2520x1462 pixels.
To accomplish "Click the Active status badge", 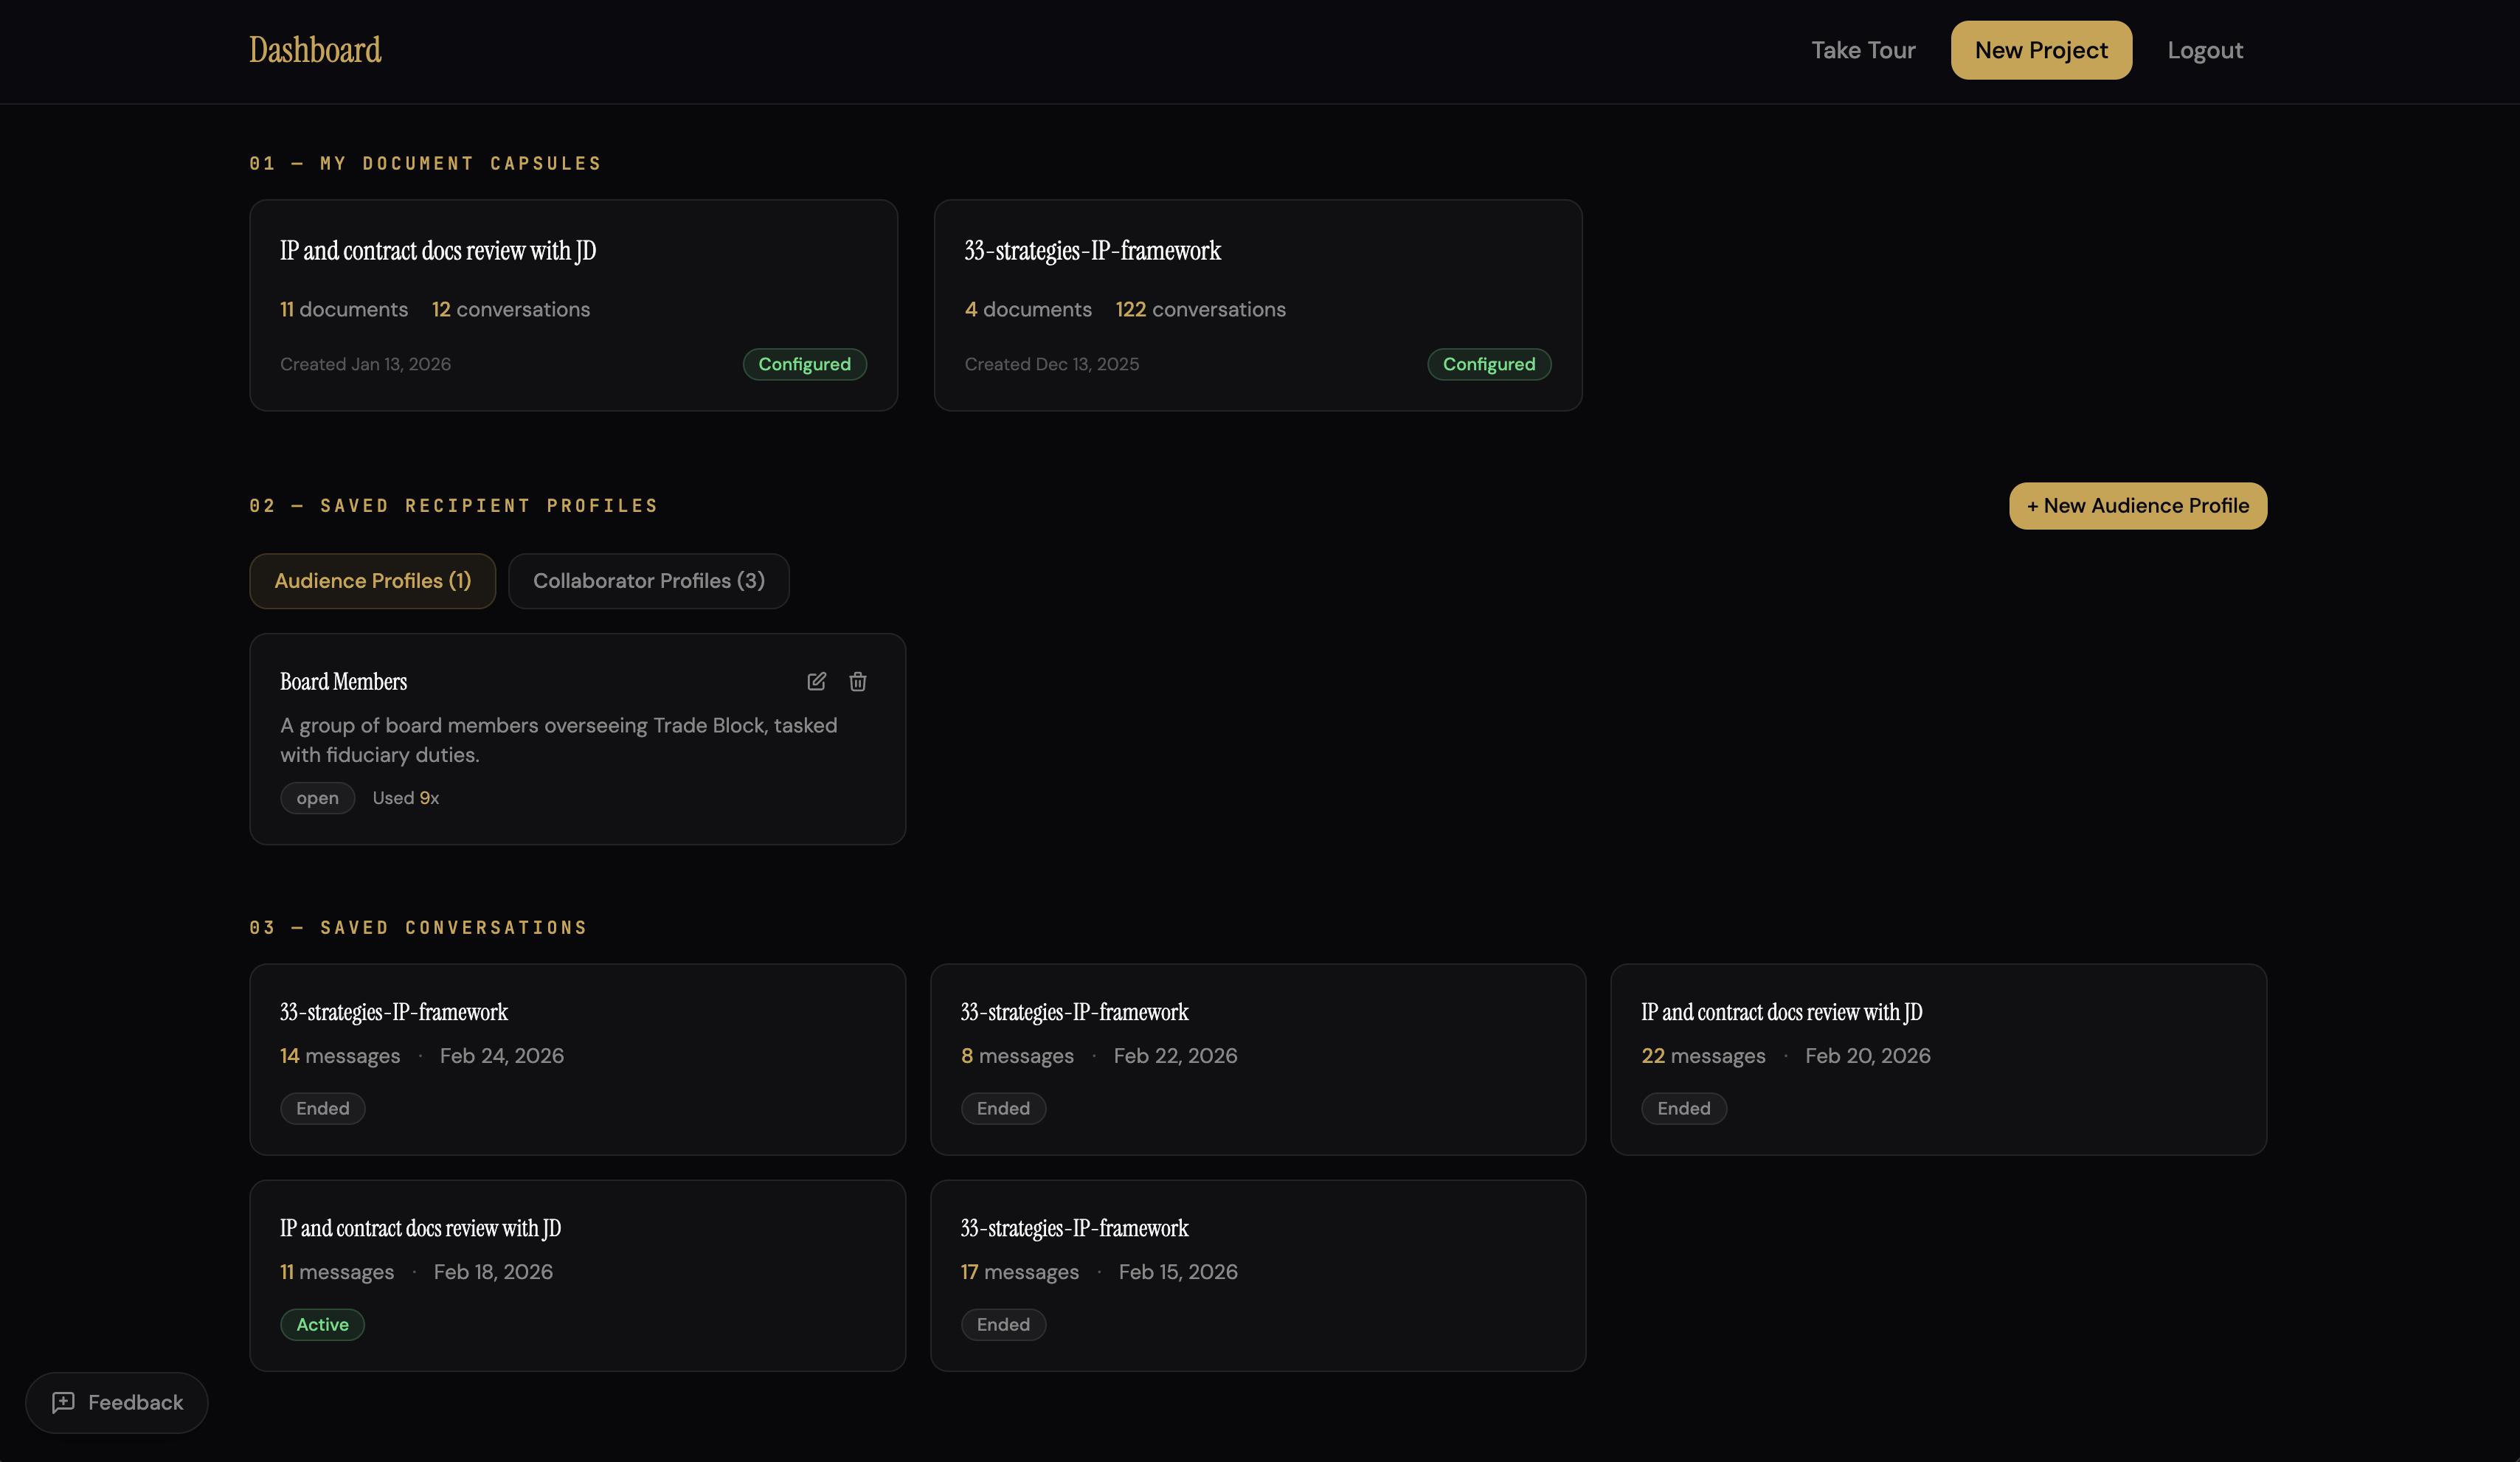I will tap(322, 1324).
